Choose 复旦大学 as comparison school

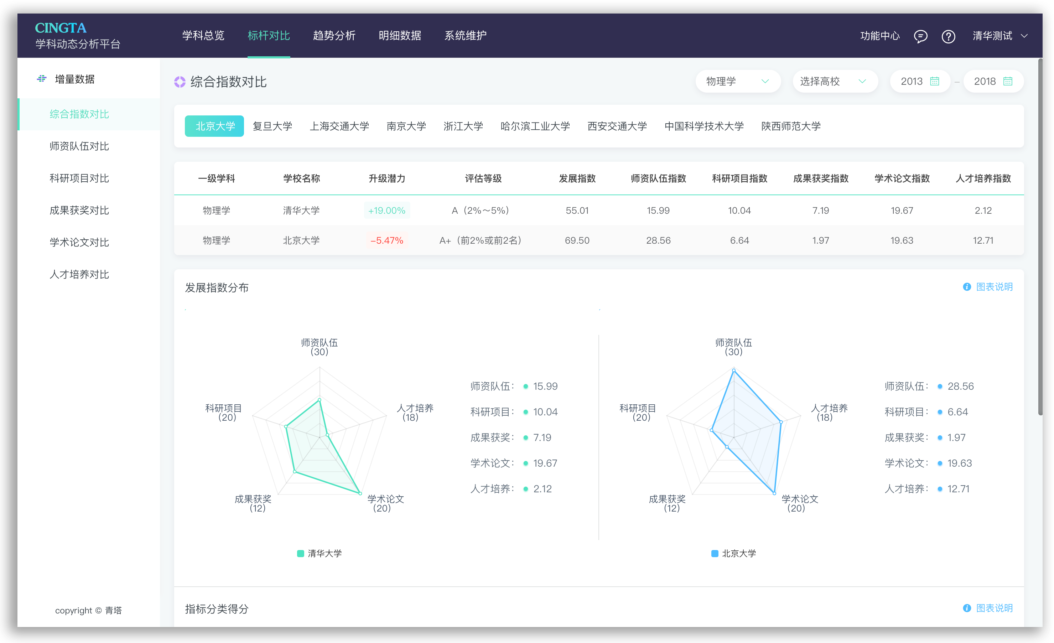pos(272,126)
